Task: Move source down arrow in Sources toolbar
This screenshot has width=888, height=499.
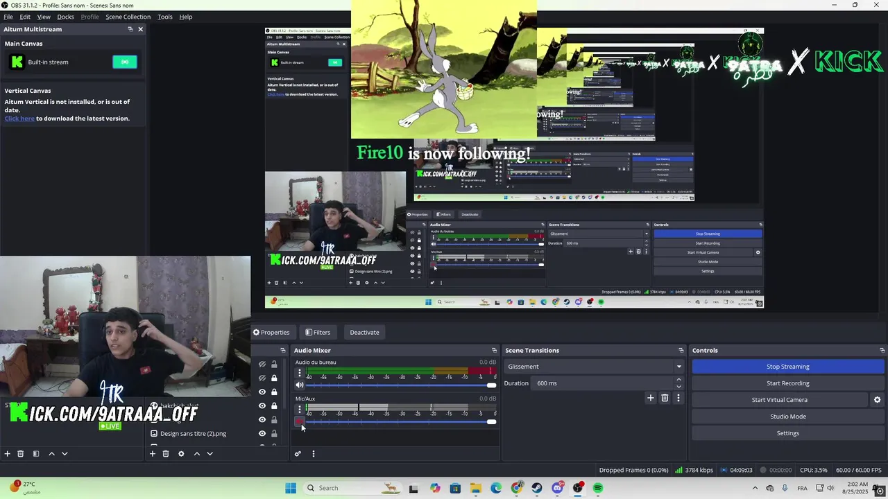Action: coord(210,454)
